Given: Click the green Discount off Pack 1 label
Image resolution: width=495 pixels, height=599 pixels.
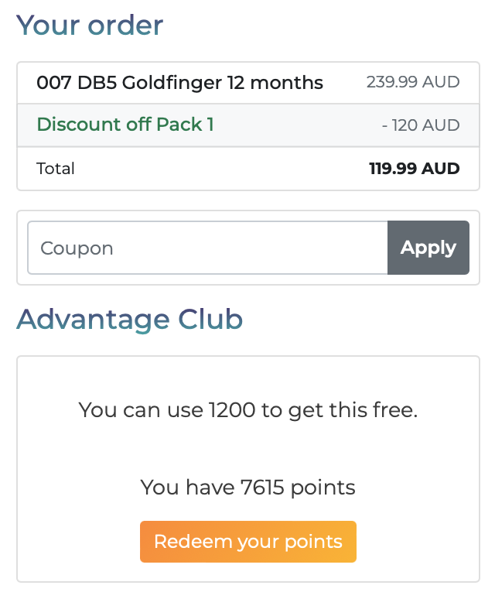Looking at the screenshot, I should tap(125, 125).
